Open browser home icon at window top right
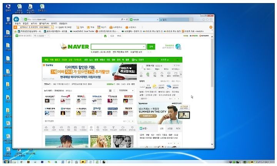Image resolution: width=277 pixels, height=166 pixels. point(204,19)
